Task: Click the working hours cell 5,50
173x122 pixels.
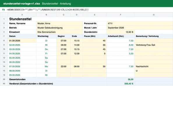Action: point(121,53)
